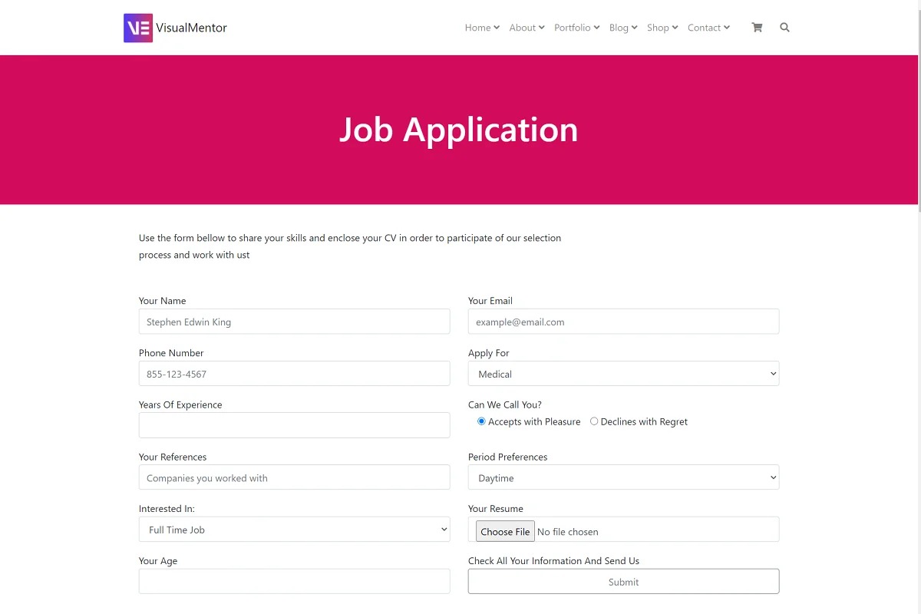
Task: Click the Choose File button
Action: pyautogui.click(x=505, y=531)
